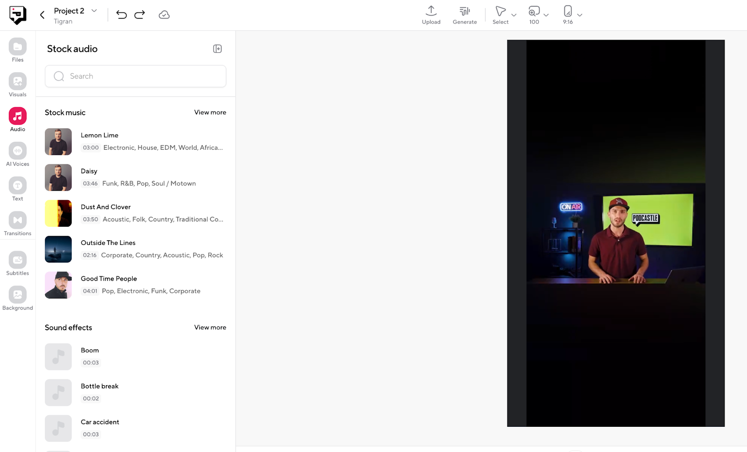Click the Tigran workspace label

[x=63, y=21]
